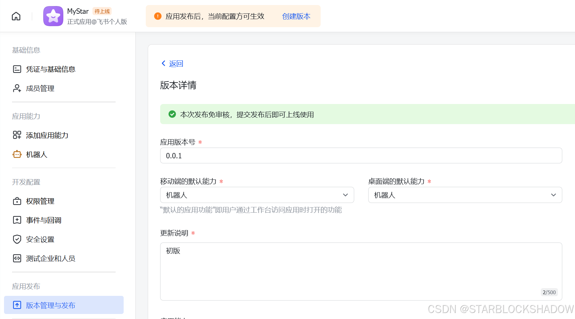This screenshot has height=319, width=575.
Task: Click the 权限管理 briefcase icon
Action: tap(17, 201)
